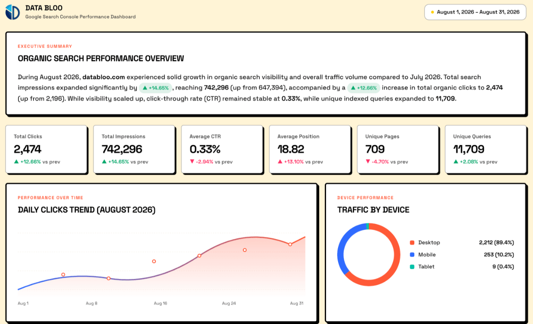Click the Mobile blue legend swatch

coord(412,254)
